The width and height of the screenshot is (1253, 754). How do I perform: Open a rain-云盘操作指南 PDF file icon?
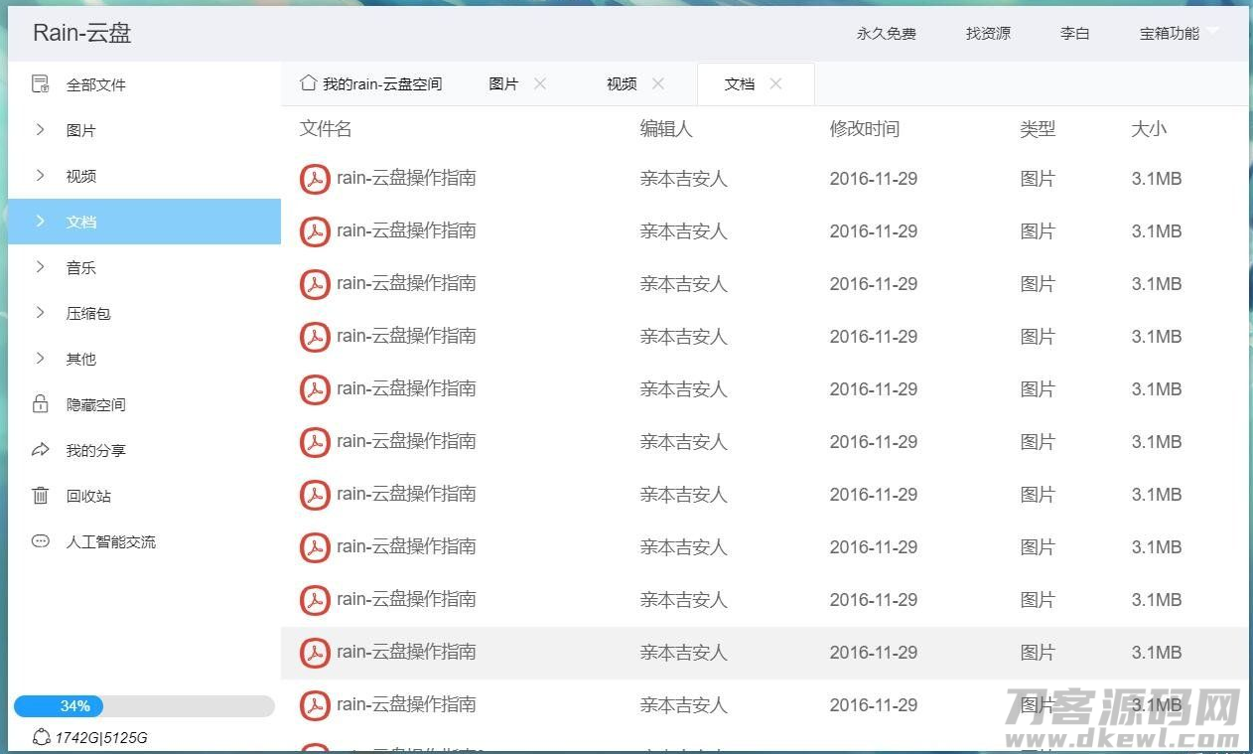pos(315,179)
